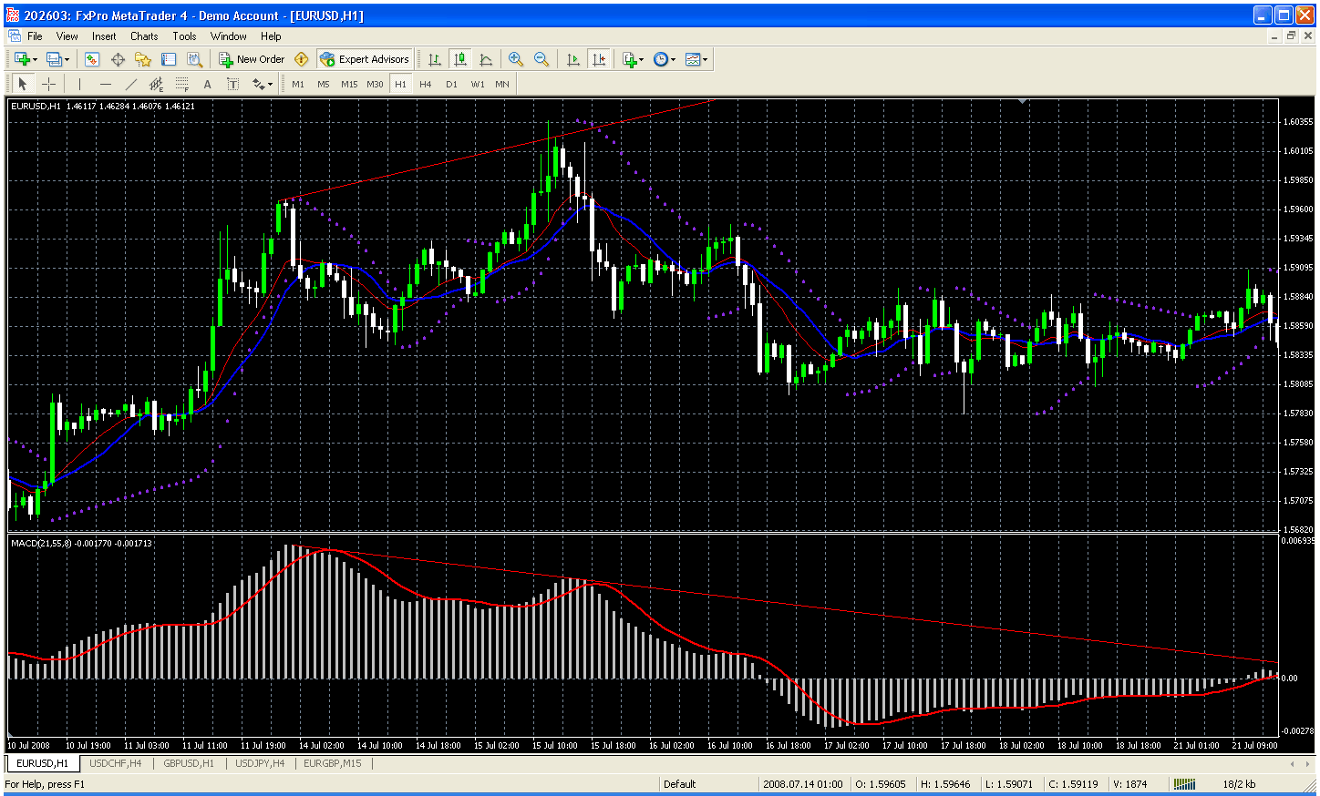Toggle the Expert Advisors button

click(365, 59)
